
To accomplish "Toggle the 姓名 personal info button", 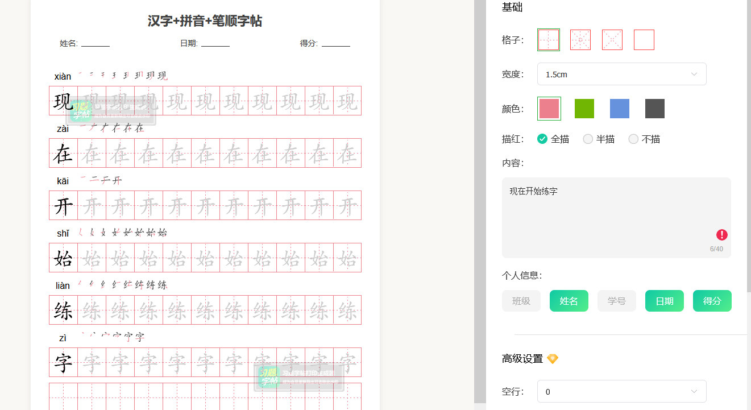I will (569, 301).
